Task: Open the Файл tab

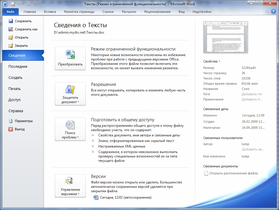Action: 10,12
